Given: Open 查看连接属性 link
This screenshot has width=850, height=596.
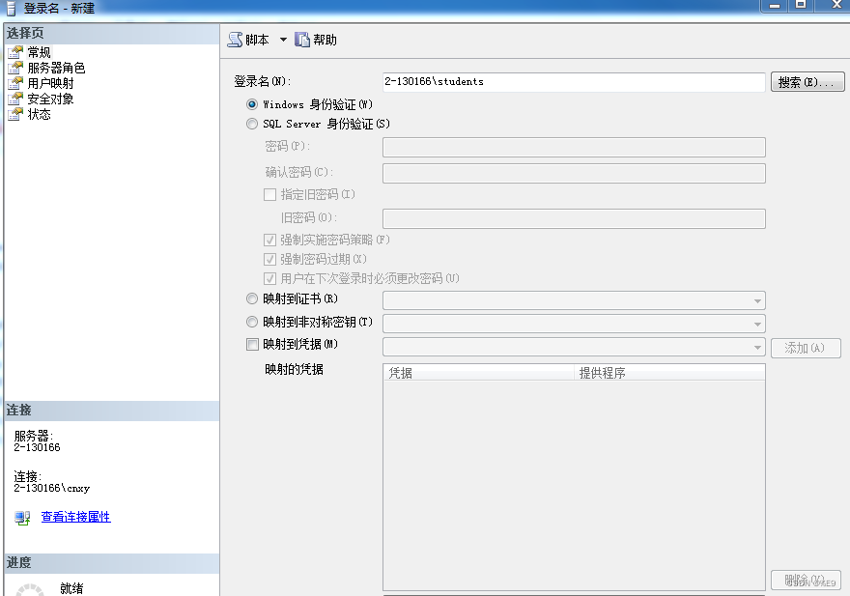Looking at the screenshot, I should (x=76, y=517).
